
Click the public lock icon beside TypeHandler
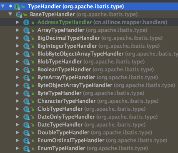23,7
